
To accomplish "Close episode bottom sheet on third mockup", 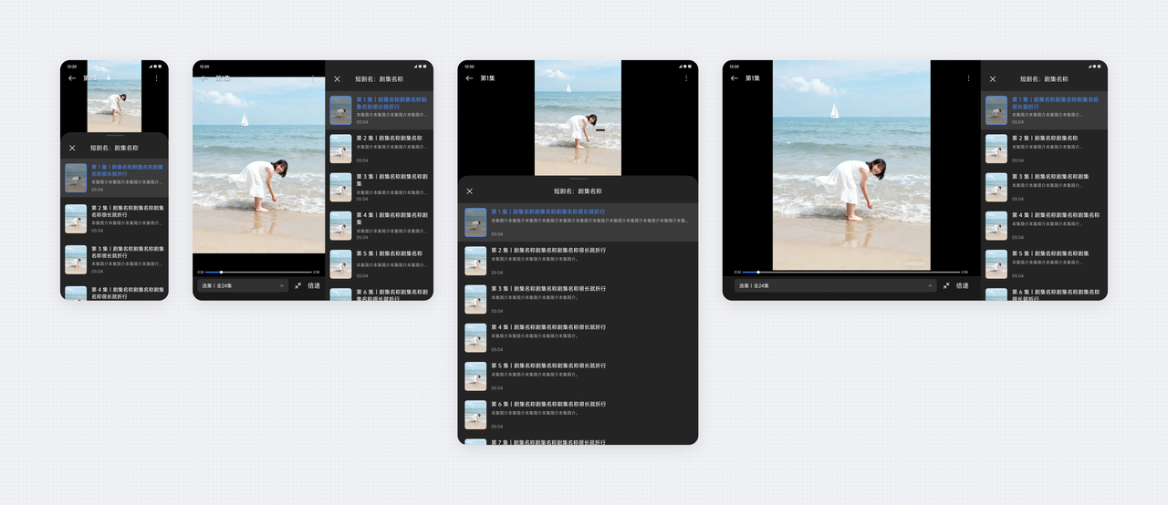I will [470, 191].
